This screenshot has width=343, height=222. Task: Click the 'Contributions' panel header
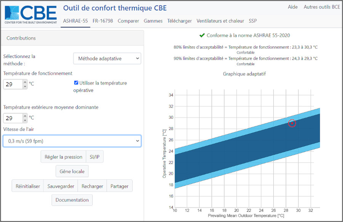(x=72, y=38)
